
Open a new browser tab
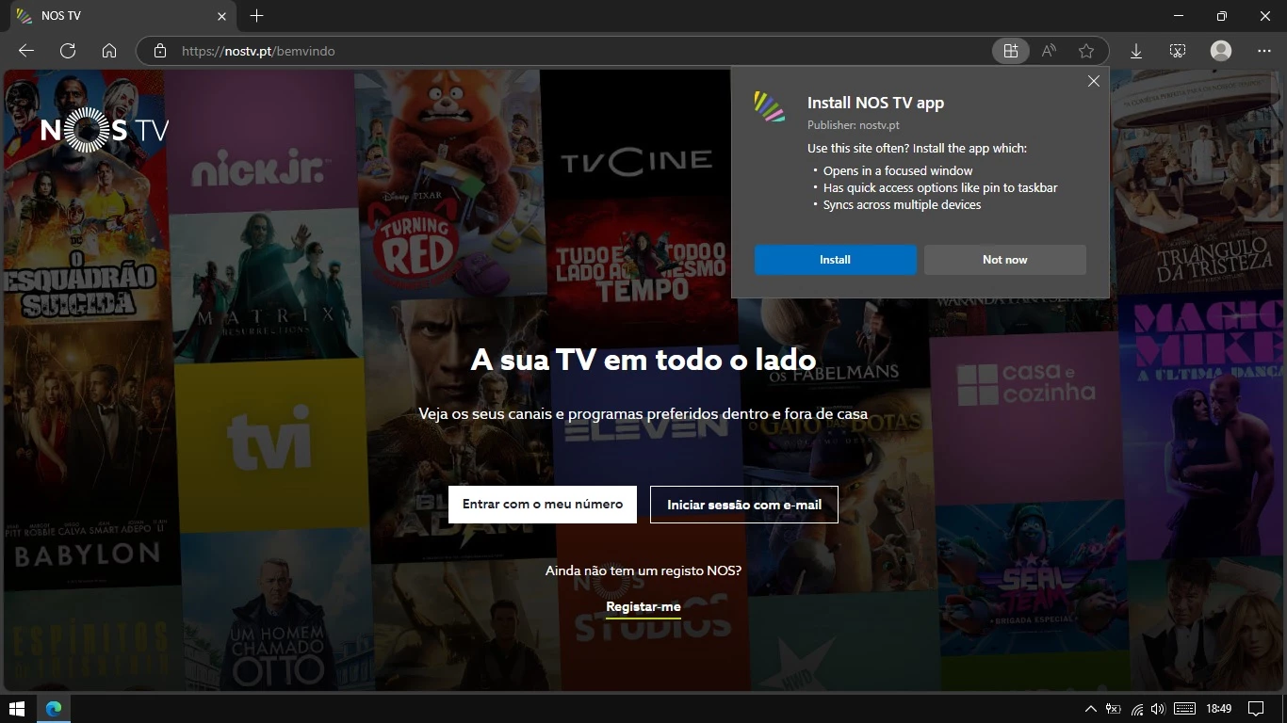click(256, 16)
